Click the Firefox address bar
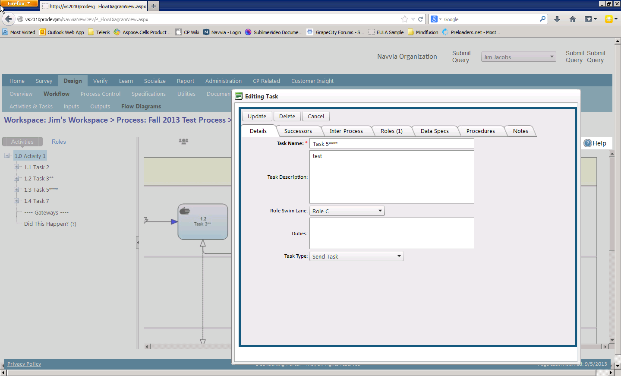 211,19
